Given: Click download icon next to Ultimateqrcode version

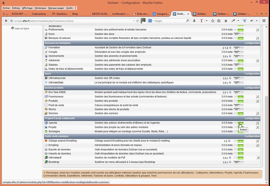Looking at the screenshot, I should click(230, 78).
